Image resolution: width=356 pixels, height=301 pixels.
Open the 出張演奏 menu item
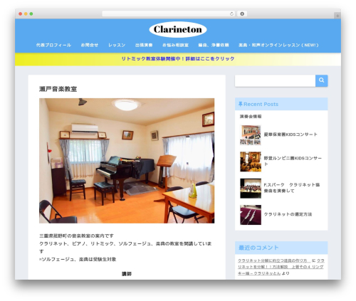pos(144,45)
